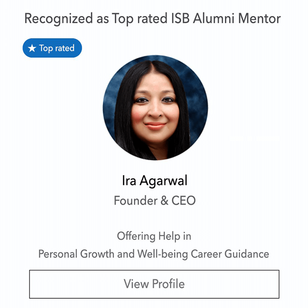Image resolution: width=308 pixels, height=308 pixels.
Task: Click the word Mentor in the heading
Action: 263,18
